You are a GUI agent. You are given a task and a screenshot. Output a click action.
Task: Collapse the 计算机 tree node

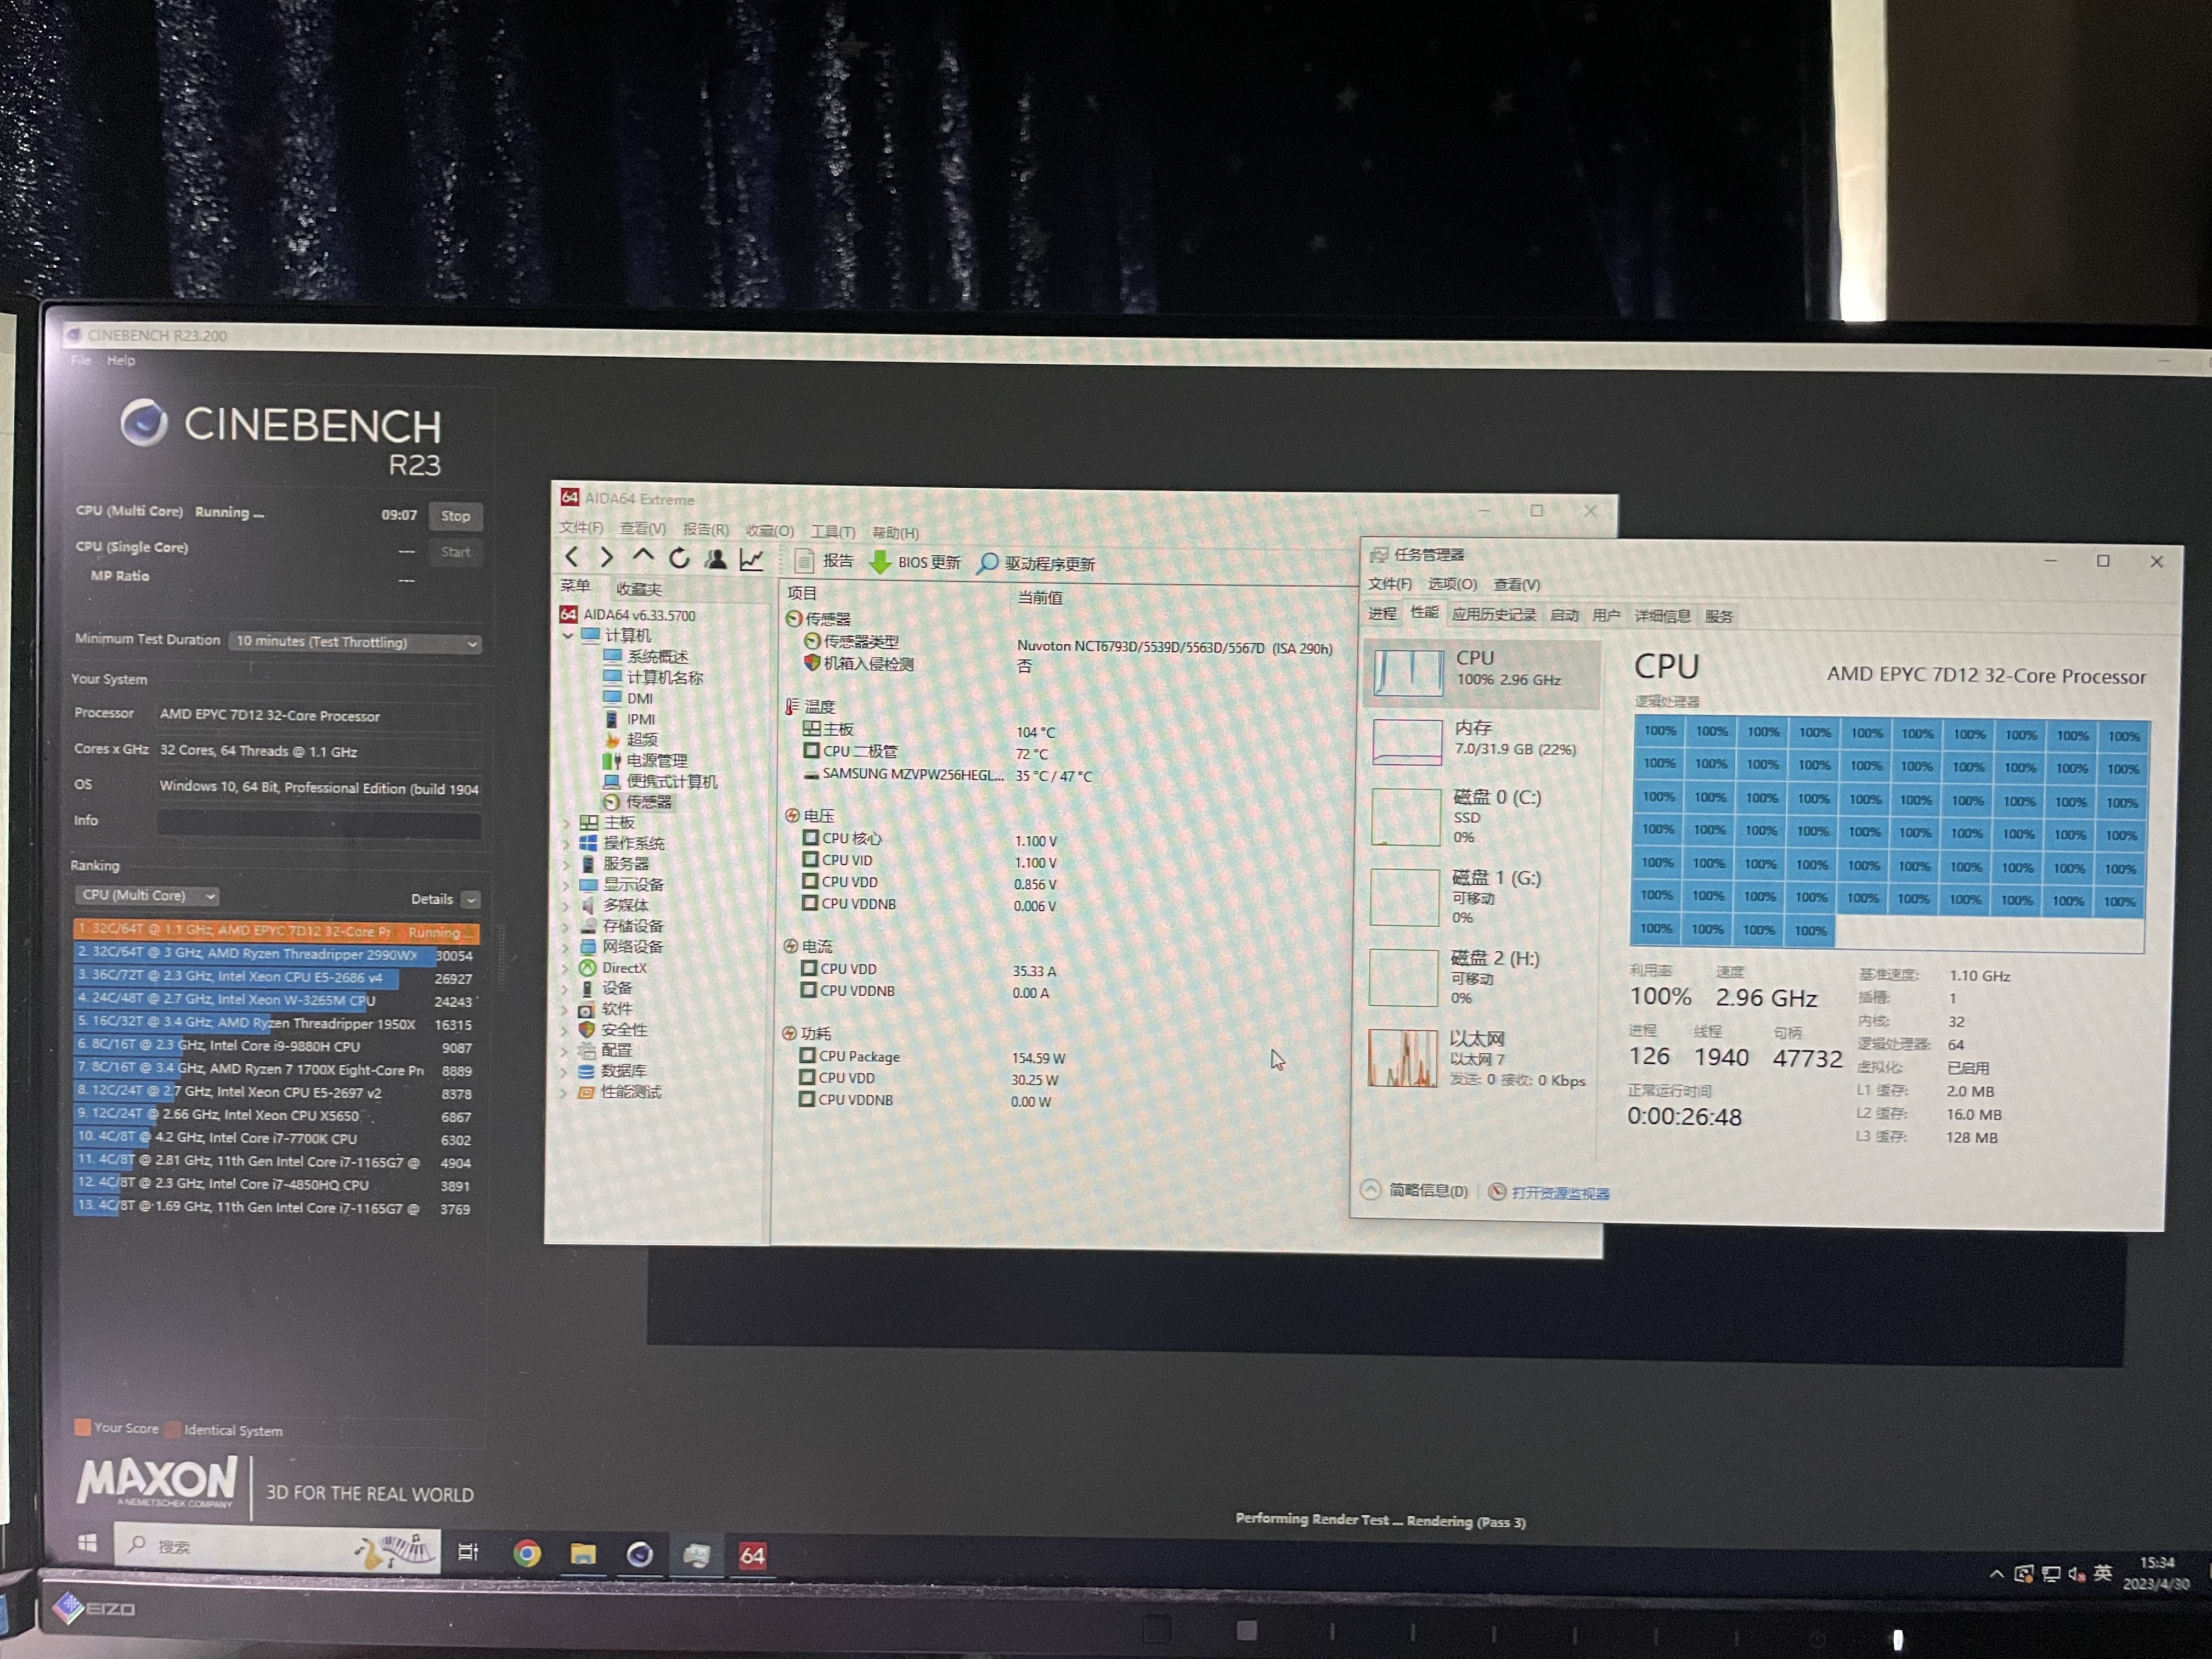pos(568,636)
